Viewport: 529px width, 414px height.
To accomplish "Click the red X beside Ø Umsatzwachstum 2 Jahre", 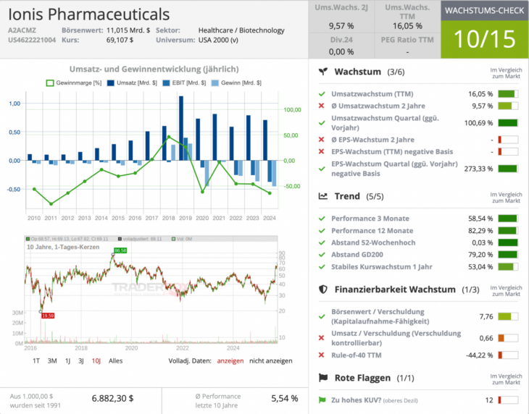I will 322,106.
